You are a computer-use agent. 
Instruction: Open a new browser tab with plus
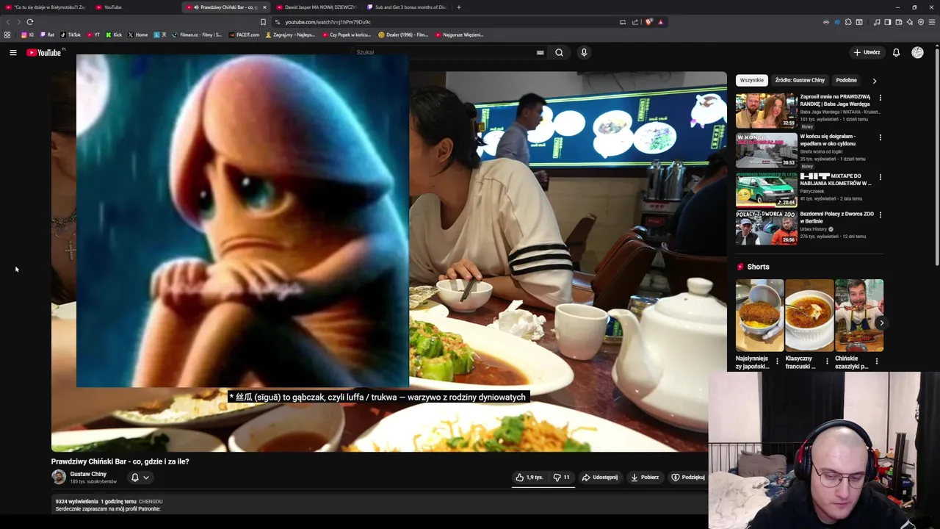point(458,7)
